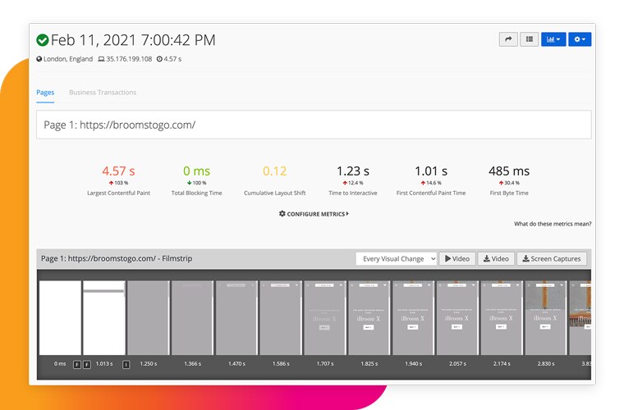Screen dimensions: 624x410
Task: Click the first F marker badge
Action: tap(77, 364)
